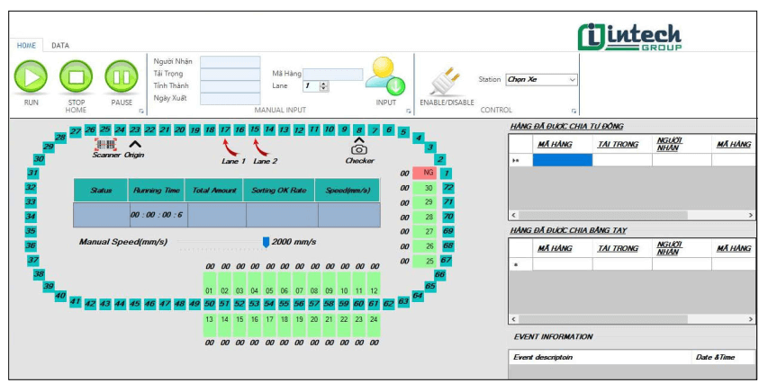Select green chute 13
Viewport: 768px width, 392px height.
coord(210,325)
